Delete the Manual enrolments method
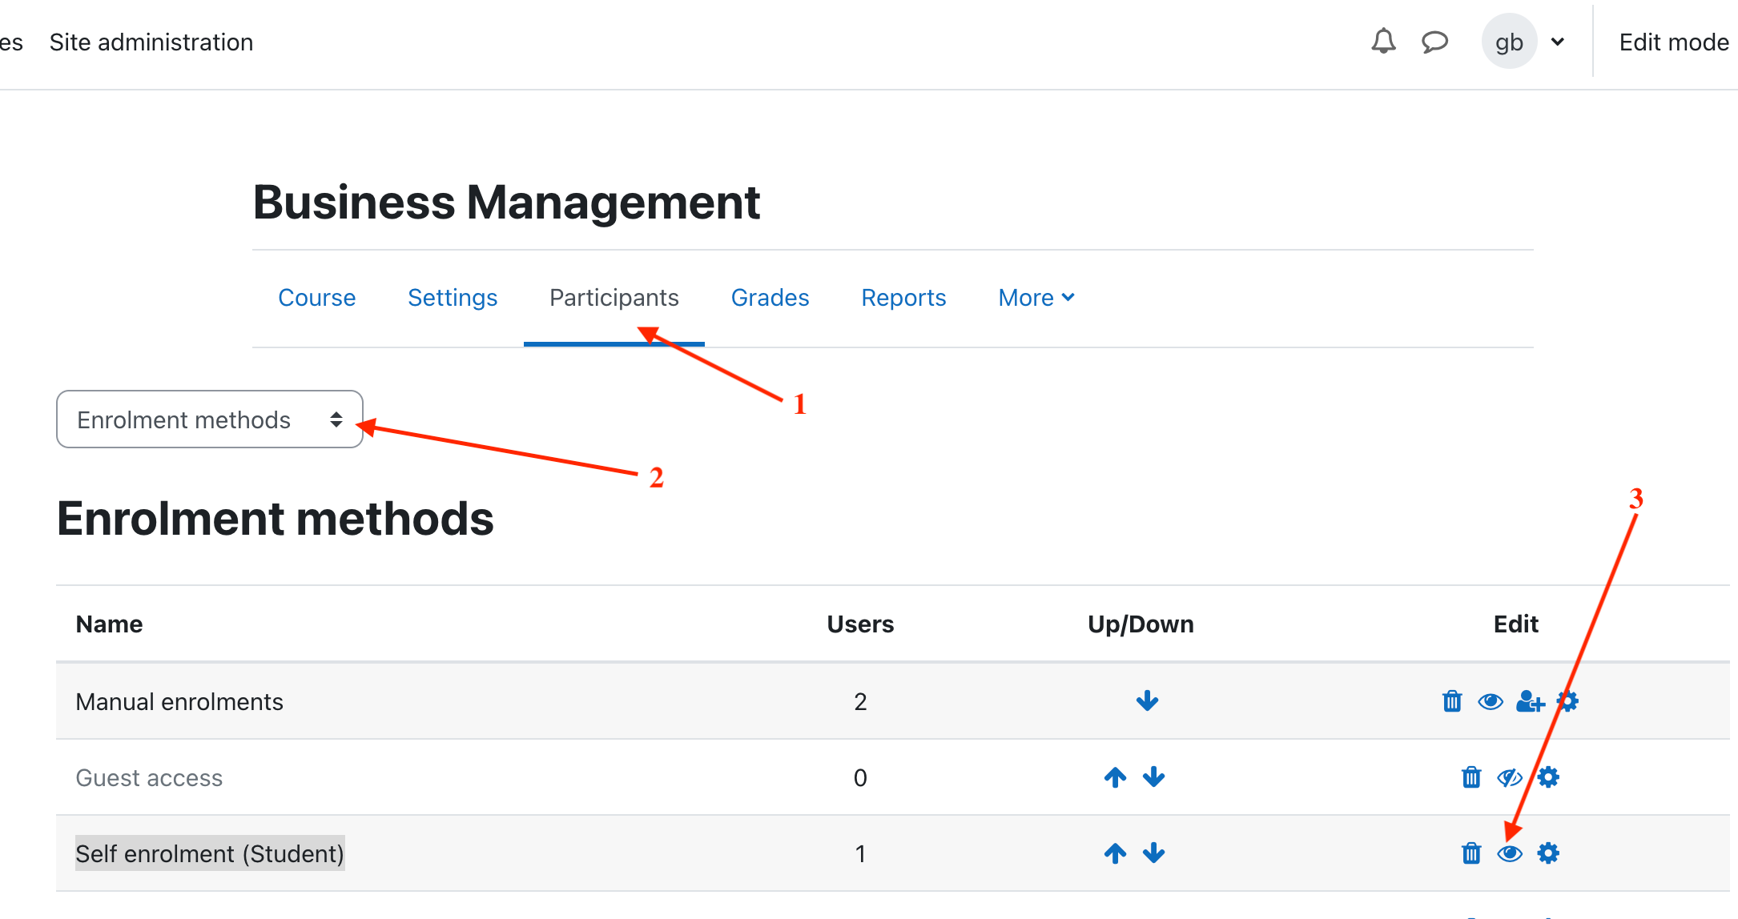This screenshot has height=919, width=1738. (x=1451, y=701)
